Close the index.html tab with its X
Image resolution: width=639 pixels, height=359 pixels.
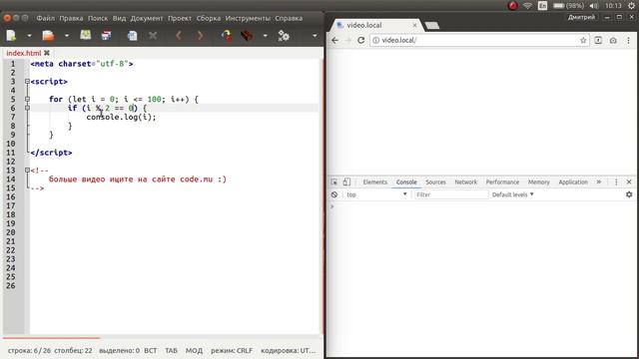tap(47, 53)
